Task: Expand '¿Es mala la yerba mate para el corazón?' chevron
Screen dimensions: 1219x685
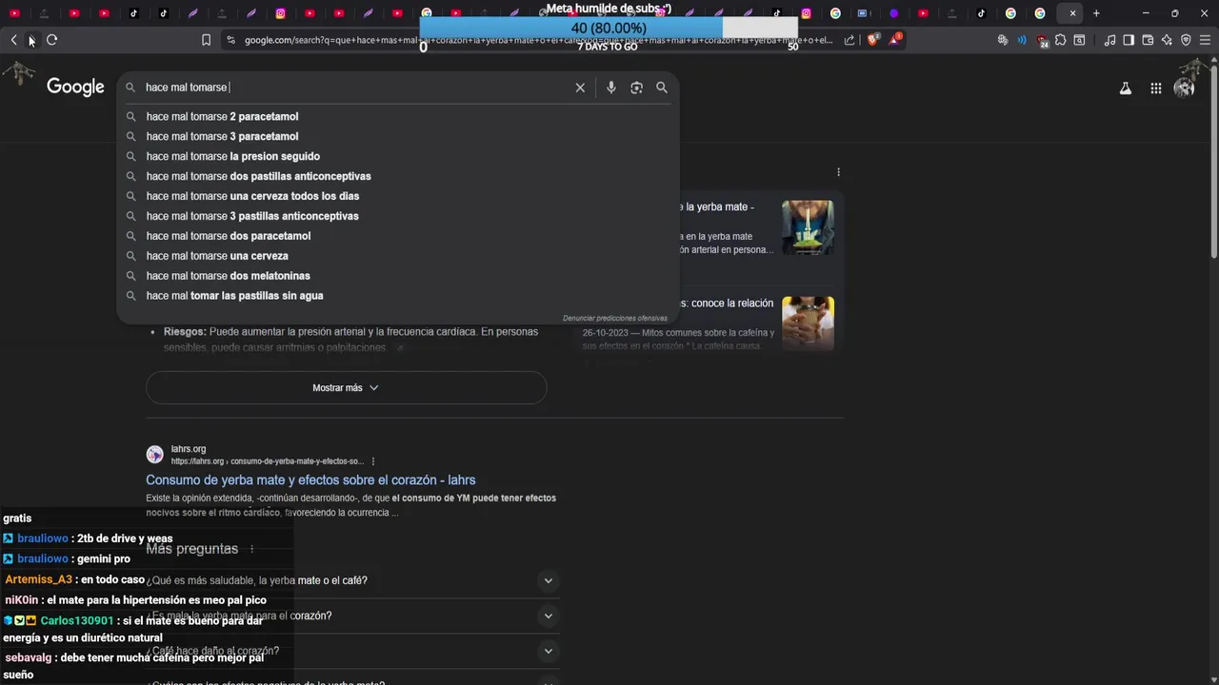Action: pyautogui.click(x=548, y=616)
